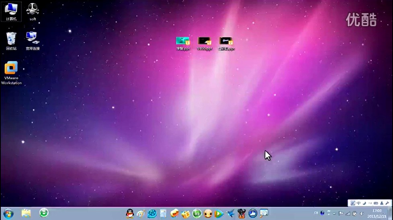Show hidden tray icons arrow

(334, 214)
